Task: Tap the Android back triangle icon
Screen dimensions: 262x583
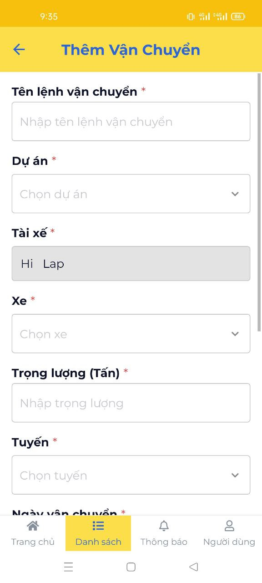Action: pyautogui.click(x=194, y=567)
